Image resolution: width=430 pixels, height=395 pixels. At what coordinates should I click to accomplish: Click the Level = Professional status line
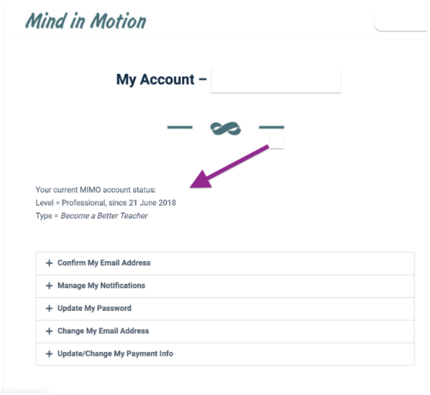click(106, 203)
